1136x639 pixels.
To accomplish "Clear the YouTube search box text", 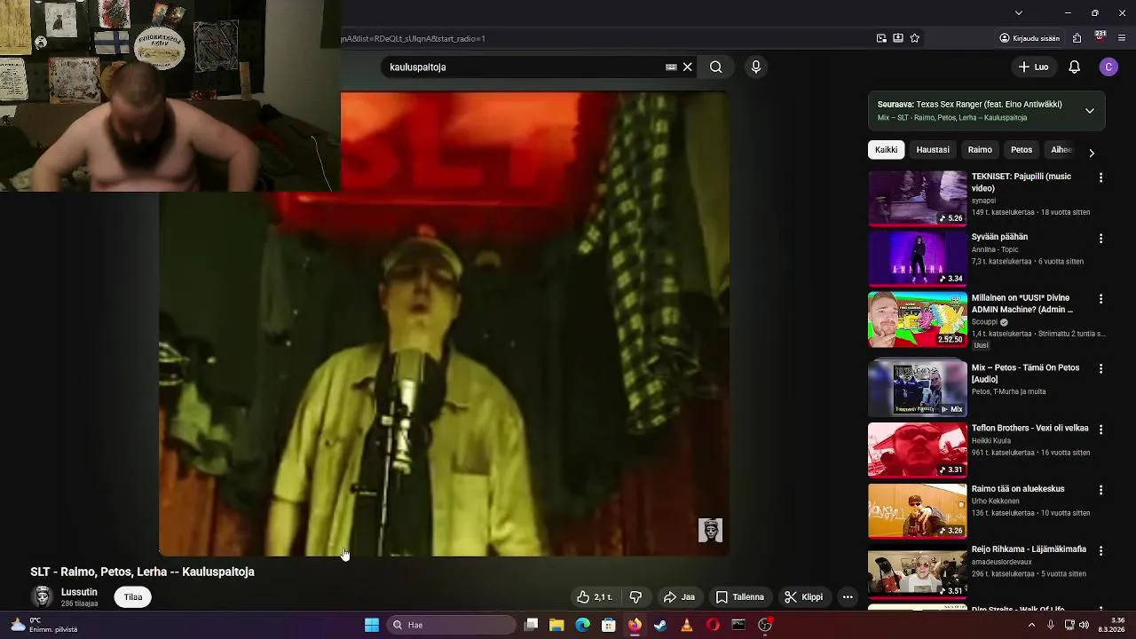I will 687,67.
